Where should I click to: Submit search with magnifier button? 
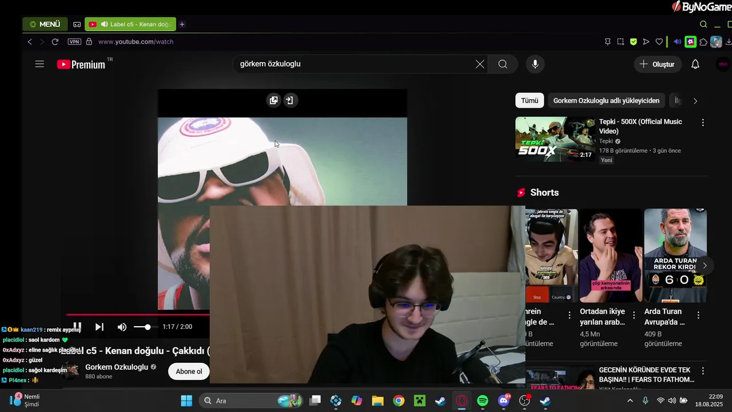pos(503,64)
